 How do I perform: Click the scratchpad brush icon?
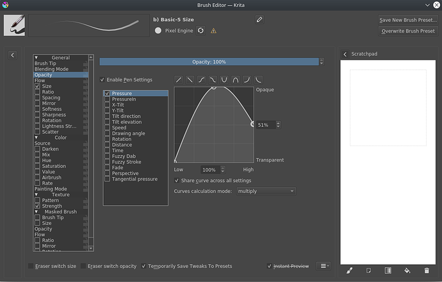click(x=349, y=271)
